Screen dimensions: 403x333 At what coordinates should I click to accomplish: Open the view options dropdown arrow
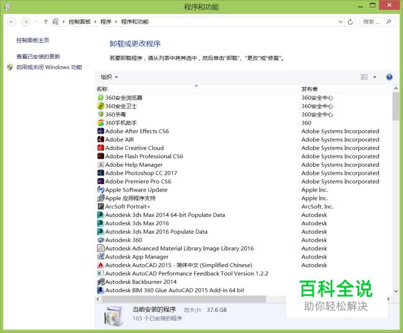(374, 77)
